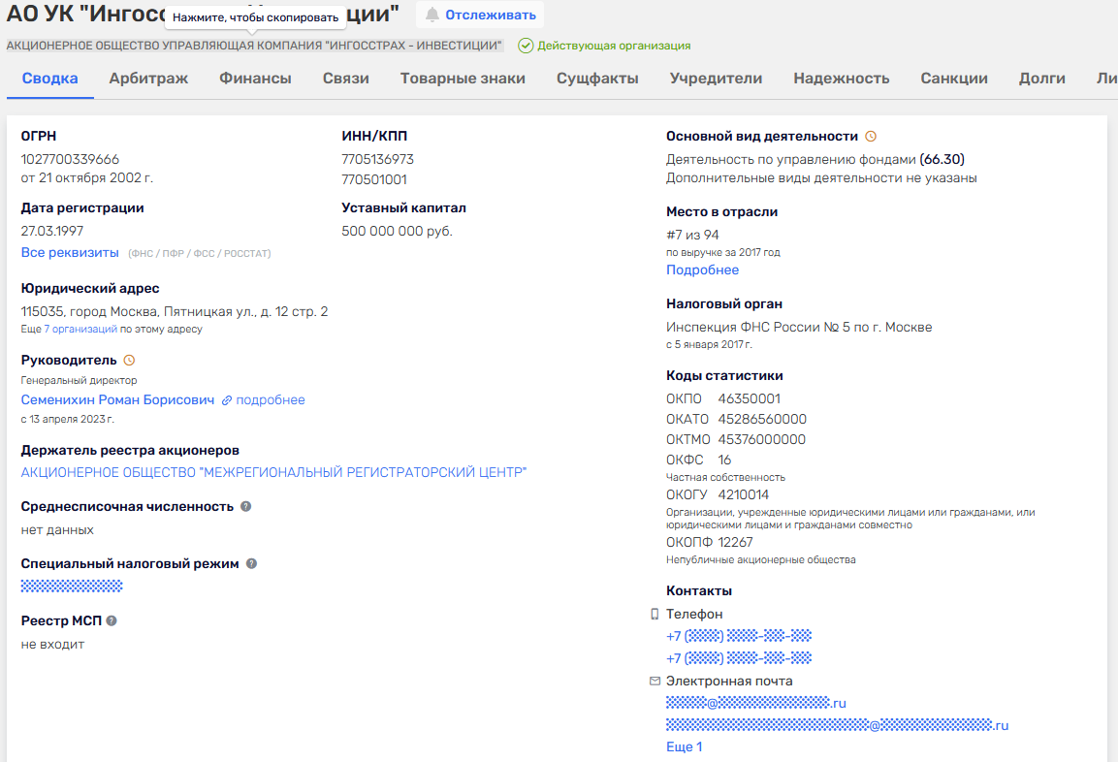Open the Финансы tab
The width and height of the screenshot is (1118, 762).
tap(255, 79)
